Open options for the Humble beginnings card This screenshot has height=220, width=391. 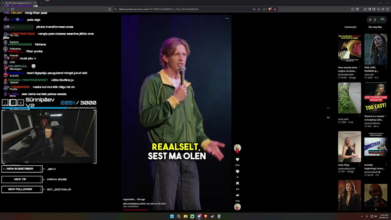pyautogui.click(x=386, y=165)
